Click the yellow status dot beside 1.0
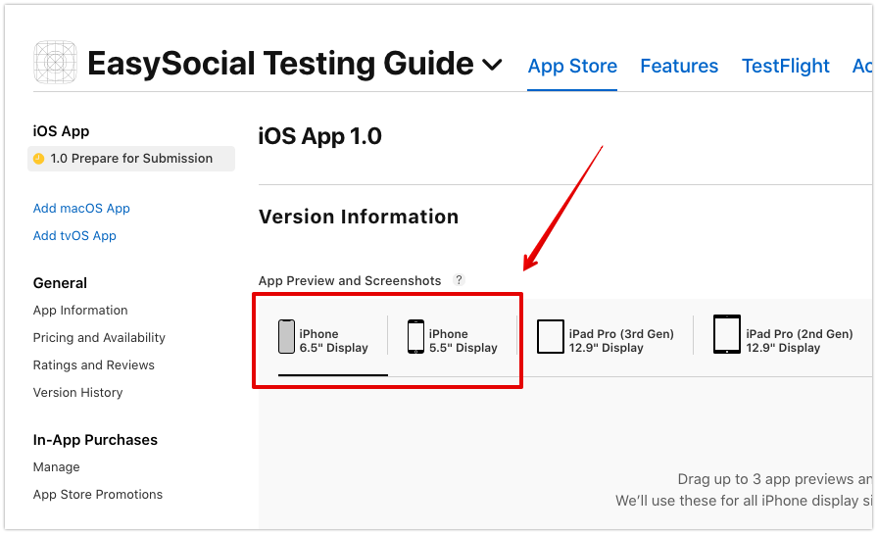 [x=38, y=159]
